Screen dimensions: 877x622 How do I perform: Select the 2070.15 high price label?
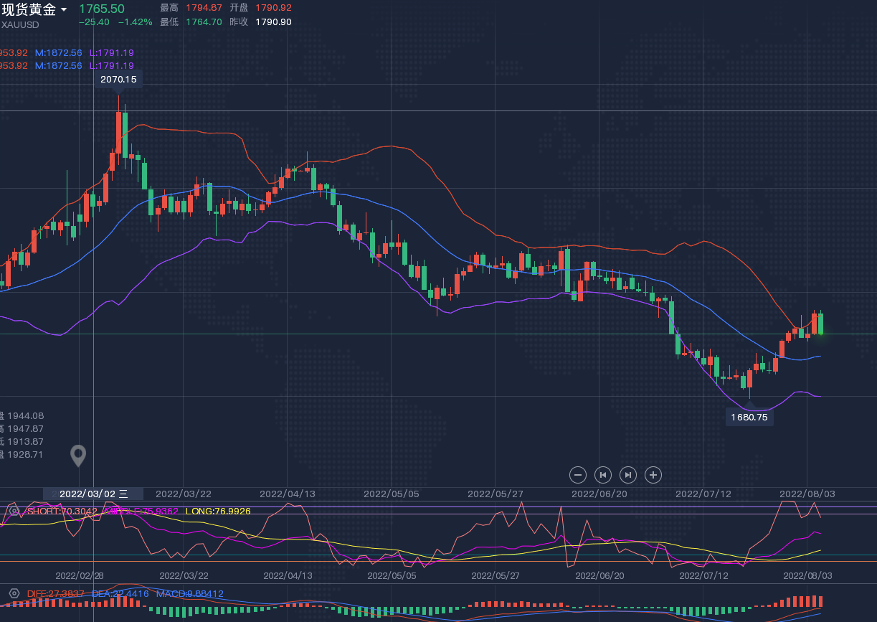point(118,80)
